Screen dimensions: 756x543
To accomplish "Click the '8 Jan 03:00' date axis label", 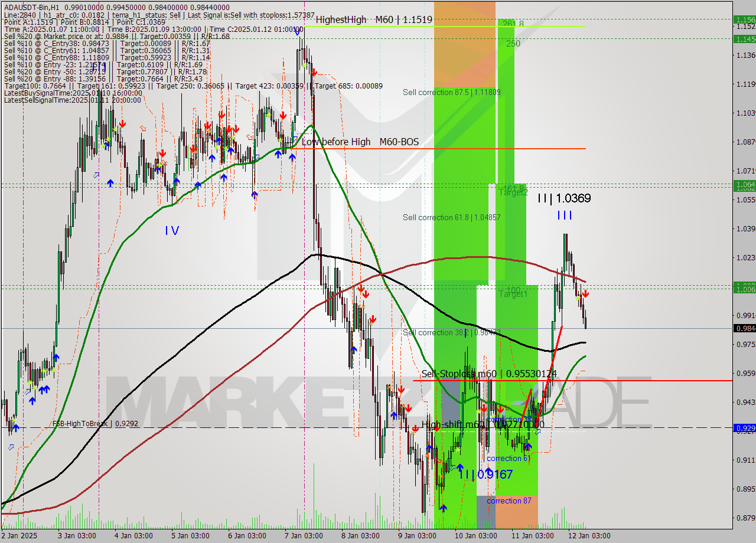I will click(360, 536).
